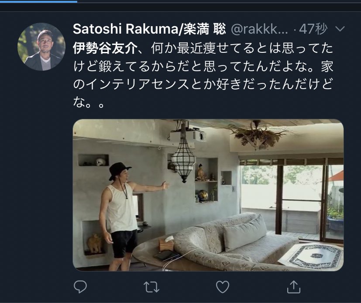Image resolution: width=361 pixels, height=303 pixels.
Task: Open the attached living room photo
Action: 208,195
